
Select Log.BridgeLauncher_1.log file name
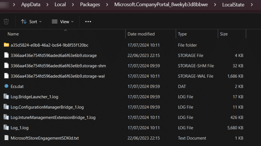click(x=34, y=97)
